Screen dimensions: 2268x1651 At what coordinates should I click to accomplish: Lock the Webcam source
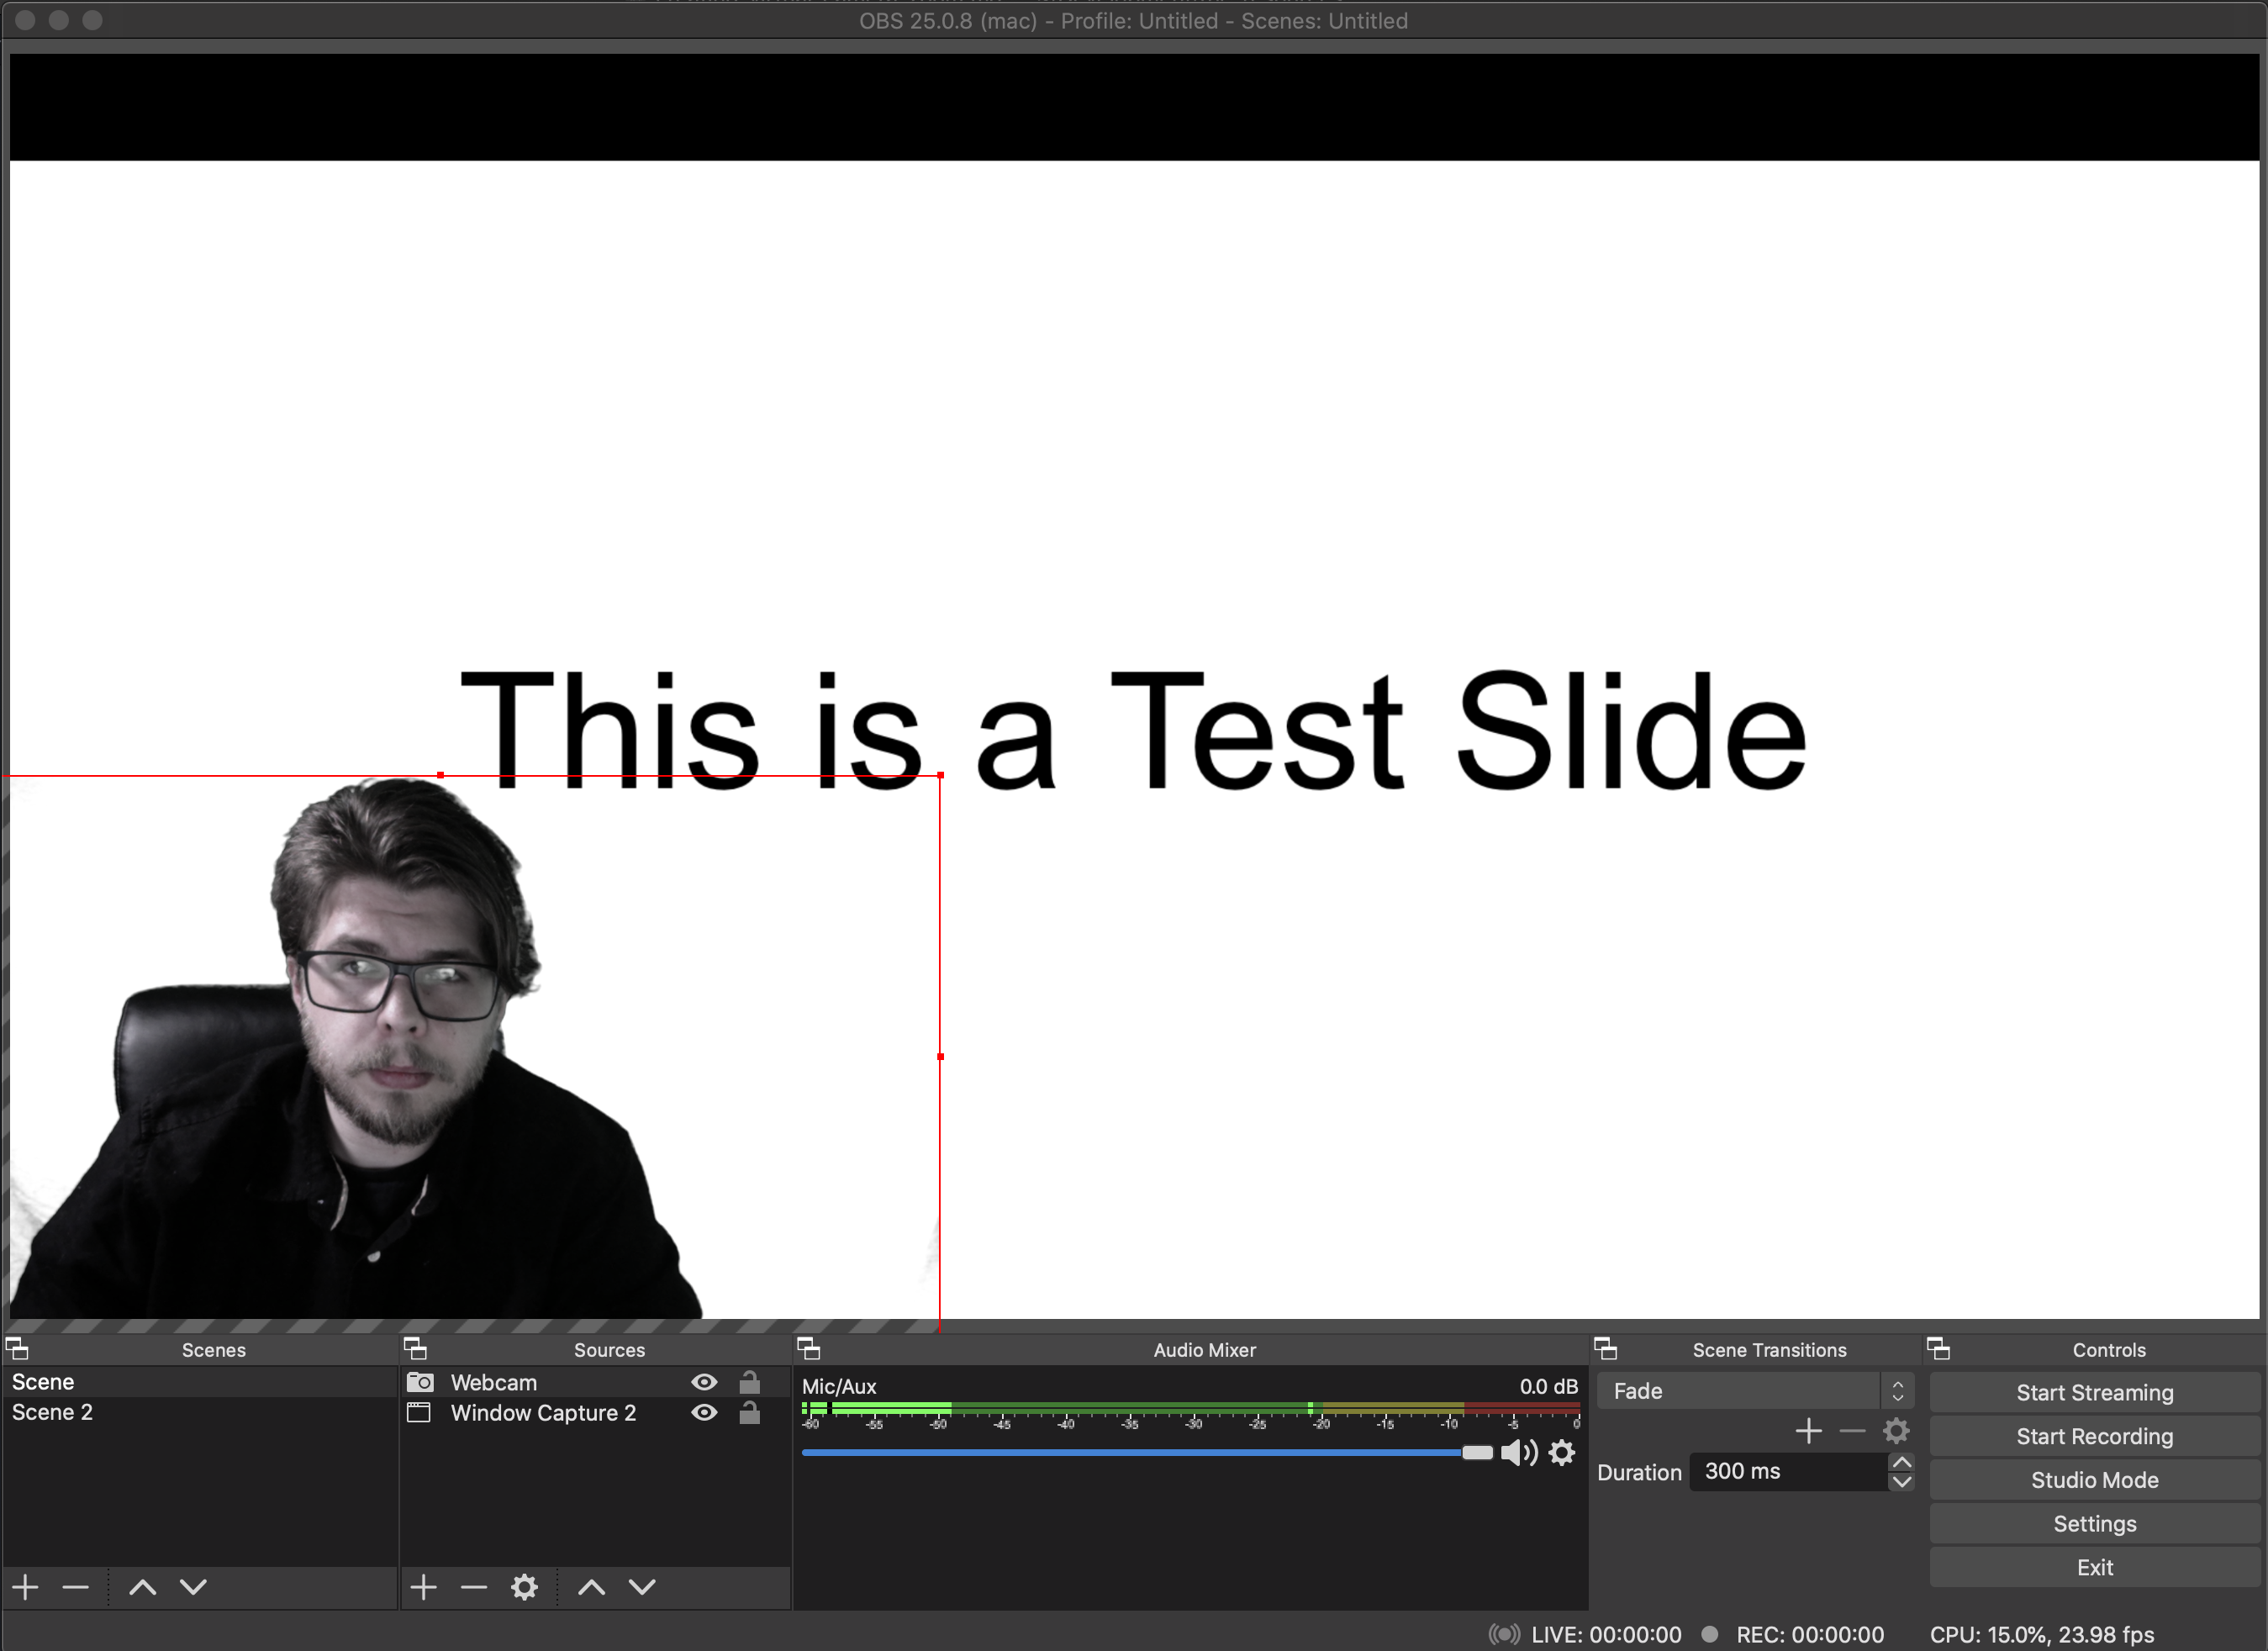(749, 1382)
